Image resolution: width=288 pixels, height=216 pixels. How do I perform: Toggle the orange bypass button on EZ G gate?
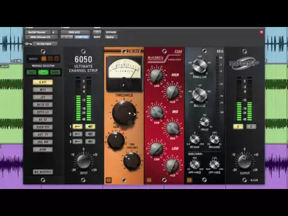[189, 180]
